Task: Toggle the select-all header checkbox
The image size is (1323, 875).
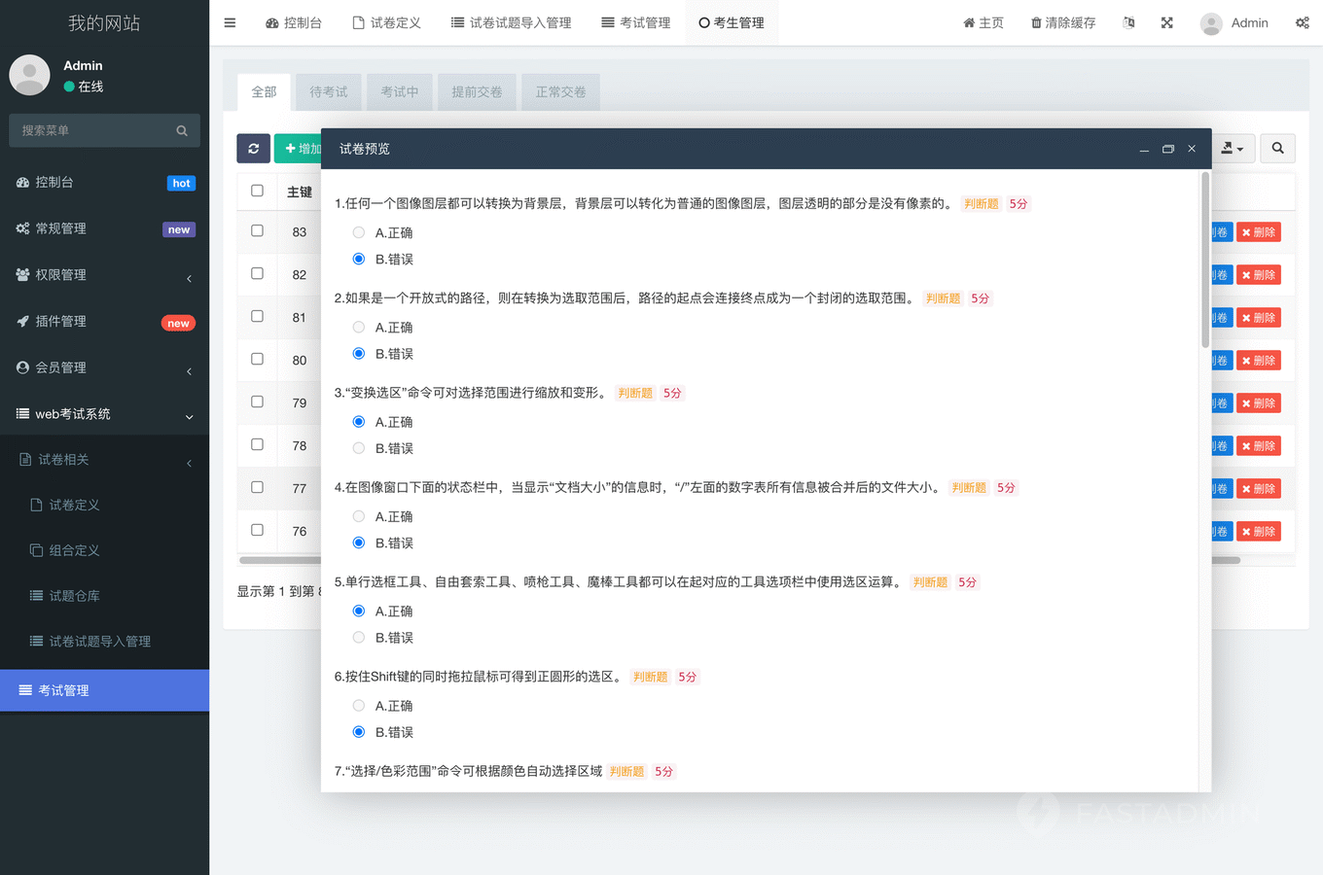Action: click(257, 191)
